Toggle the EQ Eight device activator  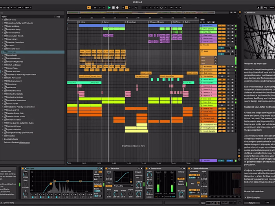pyautogui.click(x=22, y=168)
